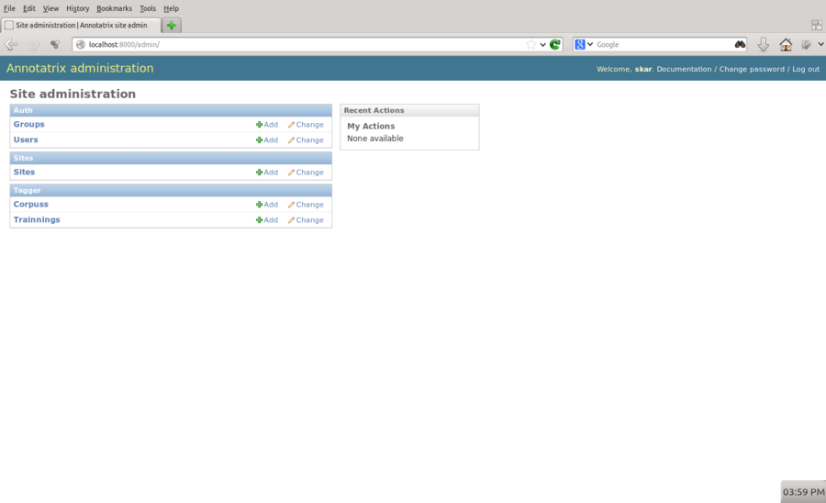Expand the toolbar overflow arrow at far right

click(821, 44)
